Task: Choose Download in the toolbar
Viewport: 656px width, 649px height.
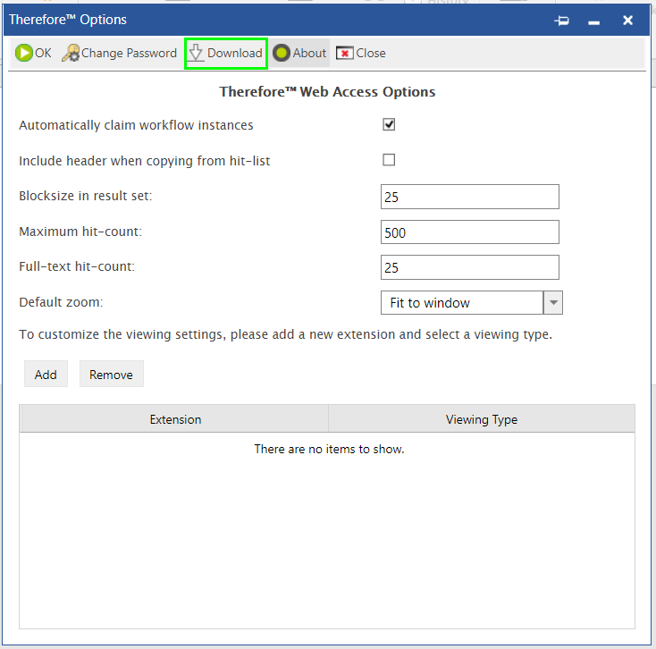Action: coord(226,53)
